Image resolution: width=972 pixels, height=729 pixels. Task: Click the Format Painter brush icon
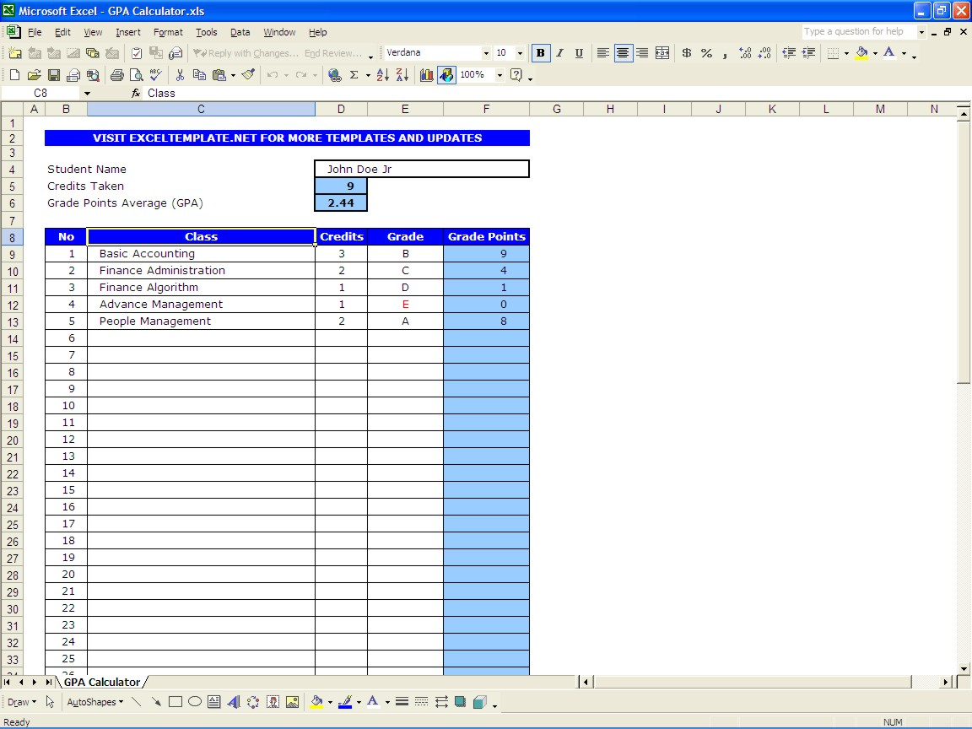[248, 75]
